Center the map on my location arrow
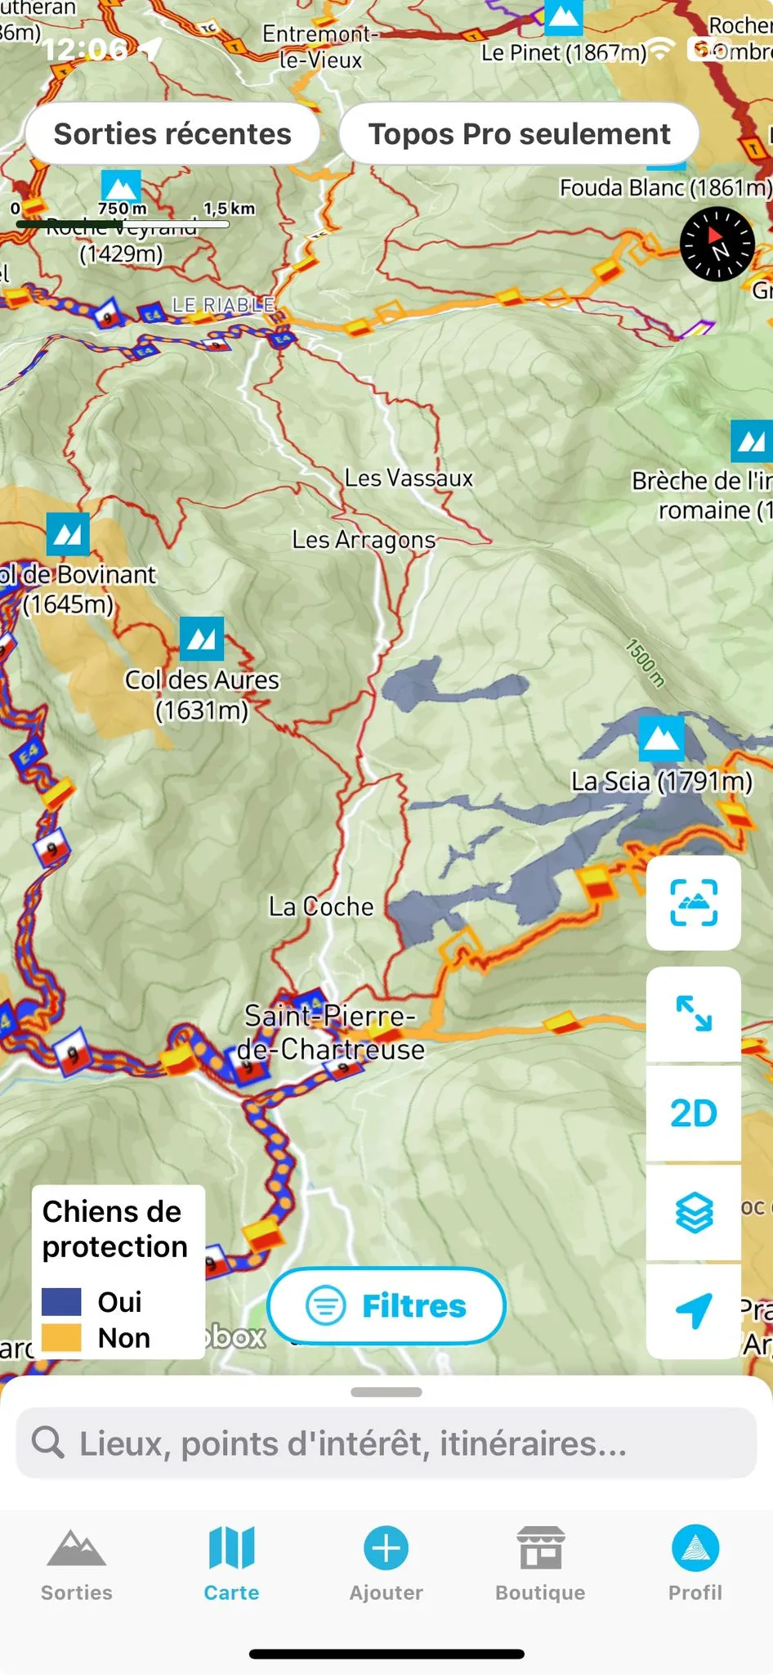This screenshot has height=1675, width=773. pos(694,1310)
